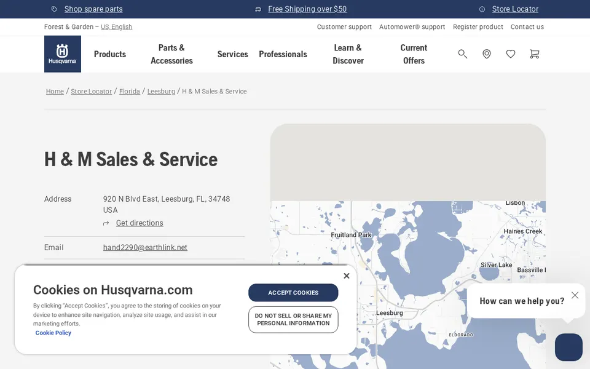Open the Services menu
Image resolution: width=590 pixels, height=369 pixels.
[232, 54]
